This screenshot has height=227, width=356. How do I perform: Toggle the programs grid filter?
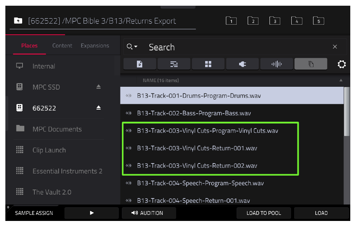[208, 64]
